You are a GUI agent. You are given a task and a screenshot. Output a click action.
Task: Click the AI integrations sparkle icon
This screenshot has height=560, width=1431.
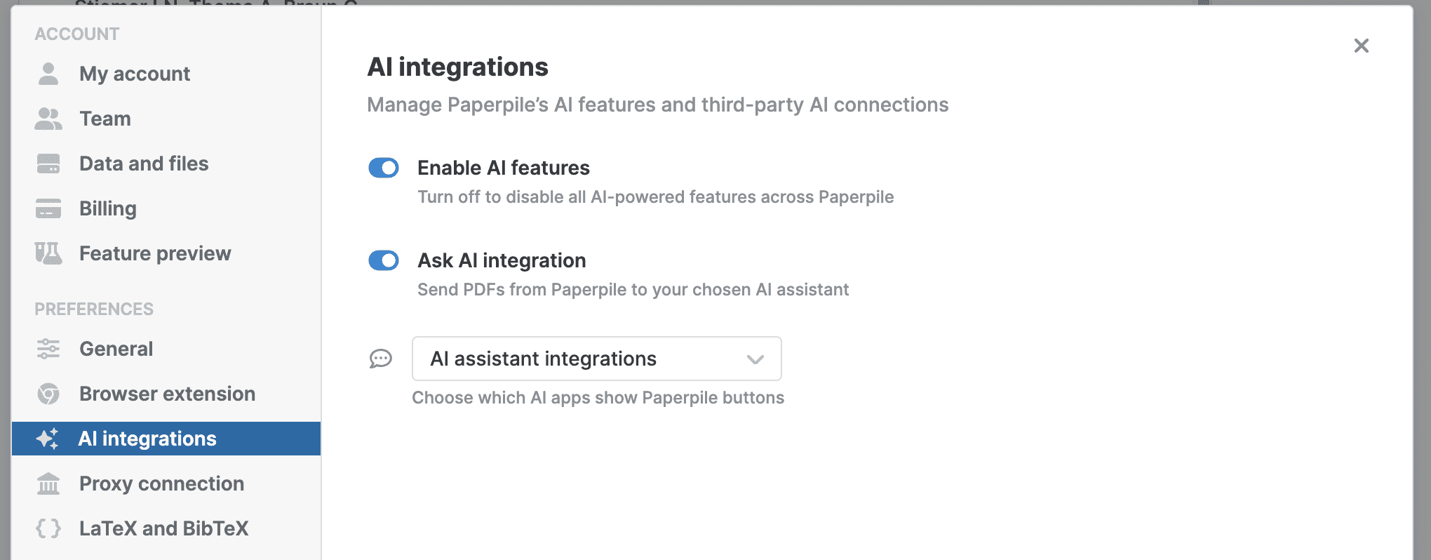[x=48, y=439]
